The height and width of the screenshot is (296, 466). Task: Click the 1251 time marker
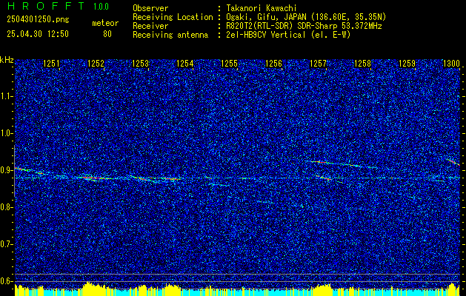click(x=51, y=64)
